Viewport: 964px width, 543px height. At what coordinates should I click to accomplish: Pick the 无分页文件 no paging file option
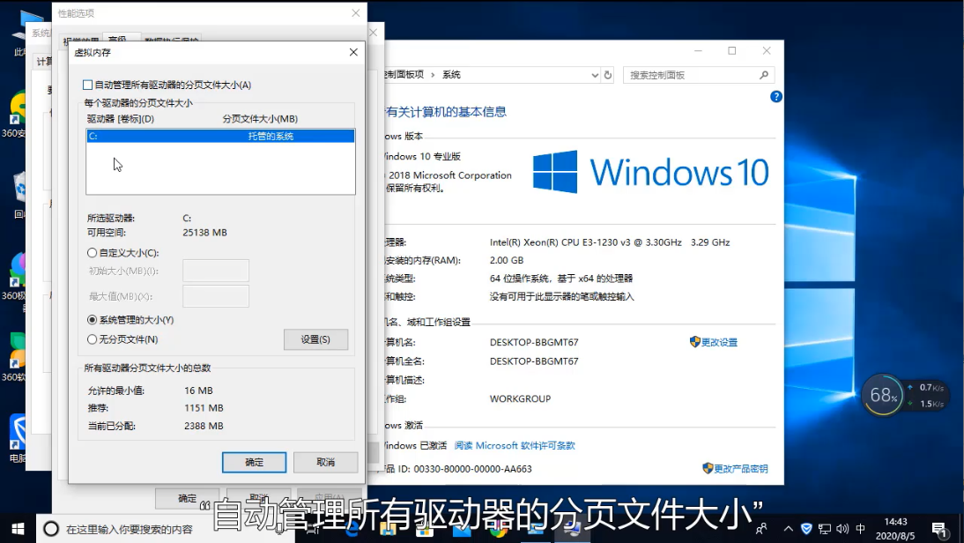pyautogui.click(x=93, y=339)
